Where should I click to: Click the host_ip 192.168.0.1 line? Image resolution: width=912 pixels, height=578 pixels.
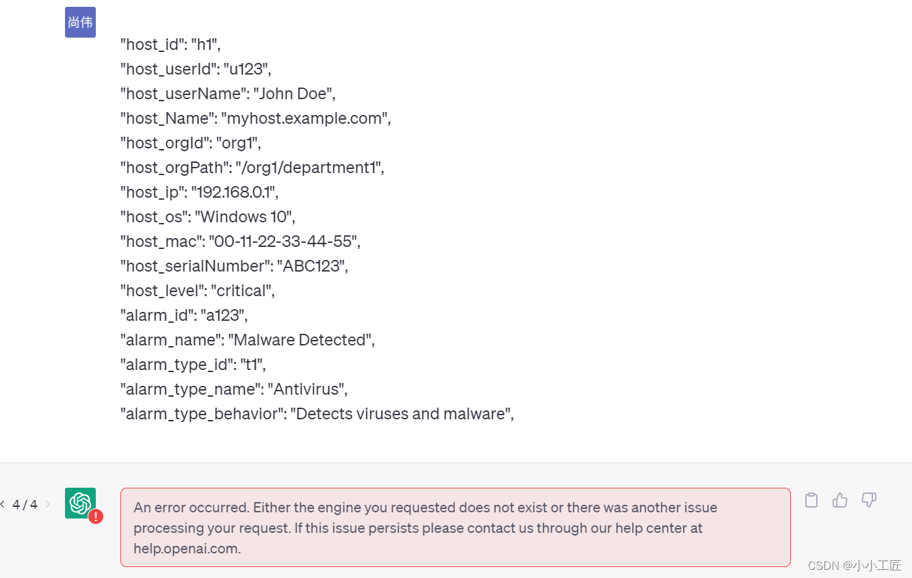199,192
